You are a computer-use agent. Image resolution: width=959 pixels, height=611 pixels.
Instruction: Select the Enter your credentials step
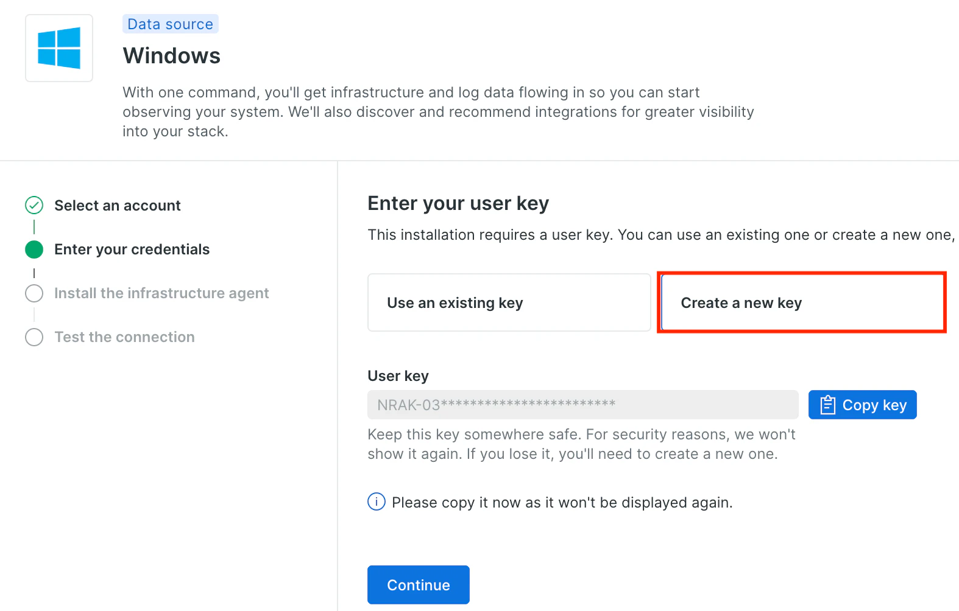click(x=132, y=250)
